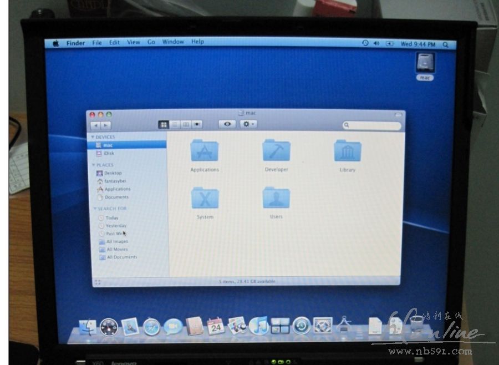Open the View menu in menu bar
Viewport: 499px width, 365px height.
(134, 42)
